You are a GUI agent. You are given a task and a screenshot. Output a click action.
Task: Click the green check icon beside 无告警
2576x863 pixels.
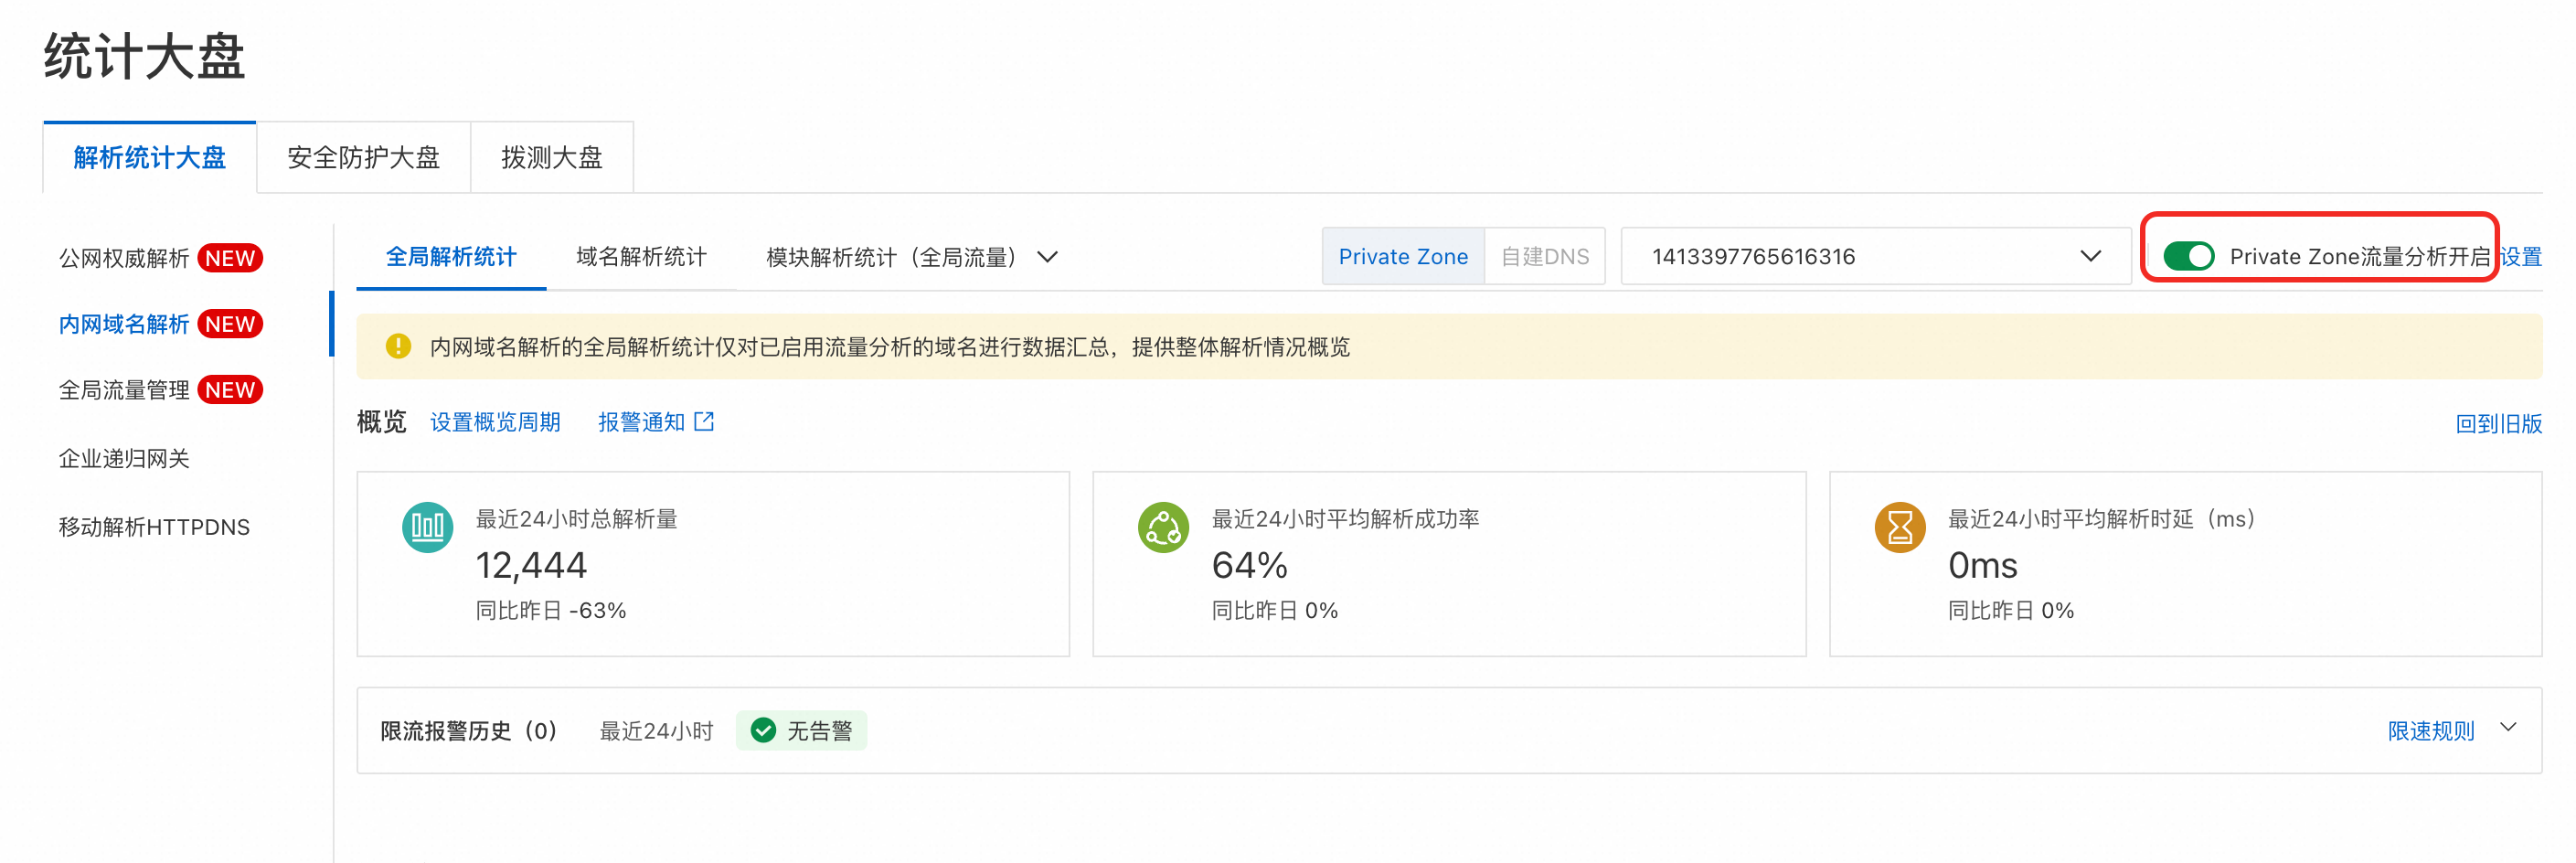[763, 731]
